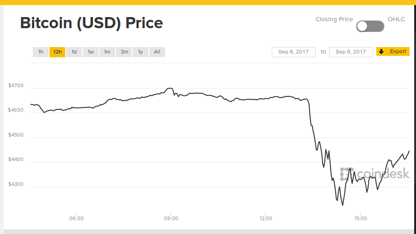Click the 12:00 axis marker
This screenshot has width=416, height=234.
(x=266, y=218)
